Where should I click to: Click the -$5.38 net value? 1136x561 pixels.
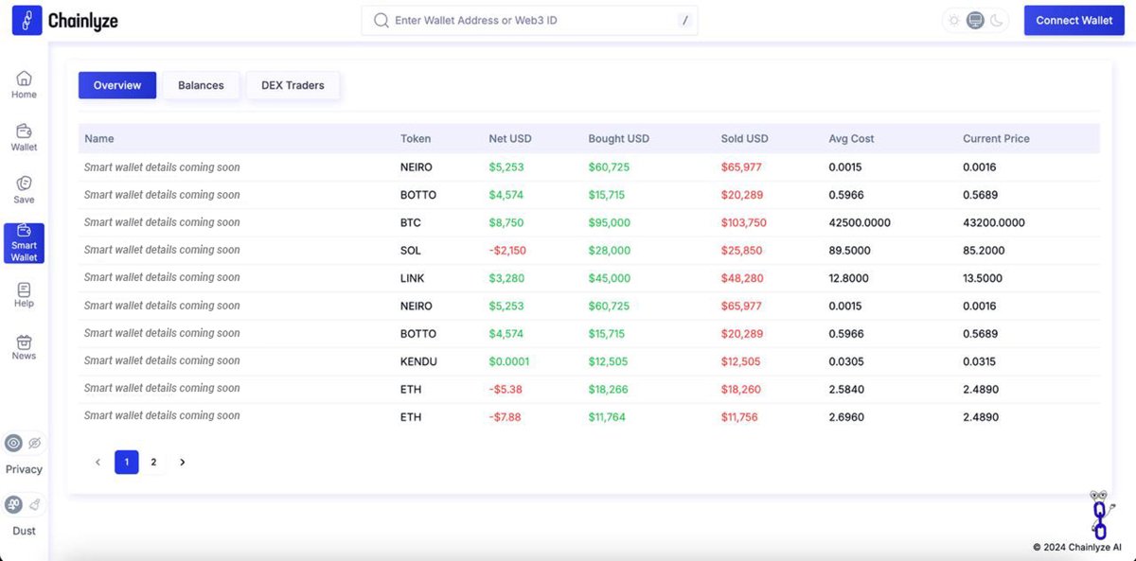pyautogui.click(x=505, y=389)
